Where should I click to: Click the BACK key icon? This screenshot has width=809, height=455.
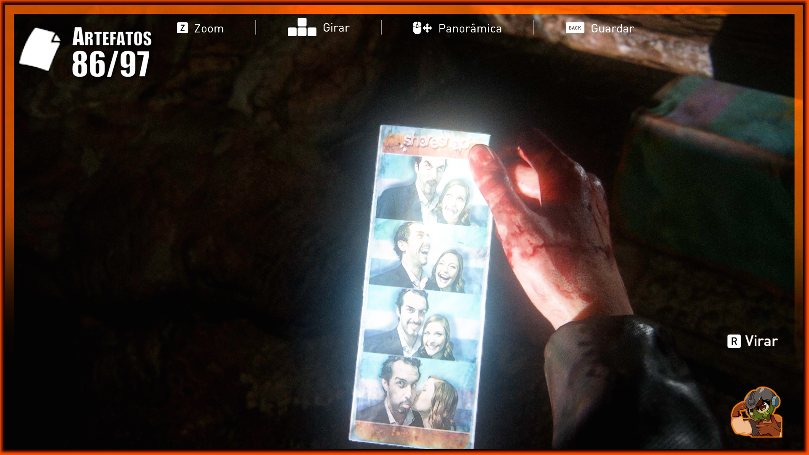coord(575,28)
